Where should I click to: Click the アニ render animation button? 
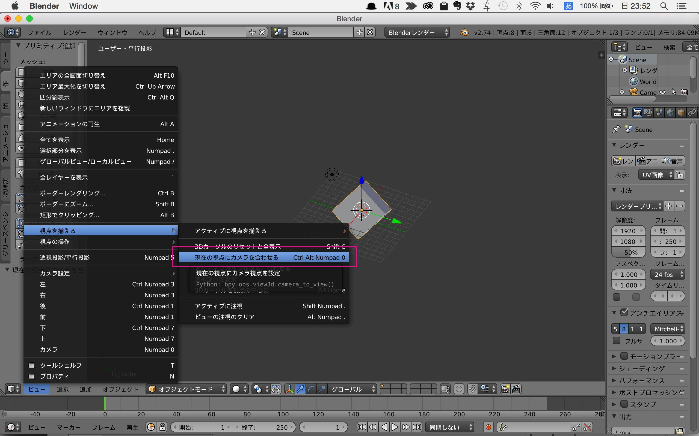click(x=647, y=161)
